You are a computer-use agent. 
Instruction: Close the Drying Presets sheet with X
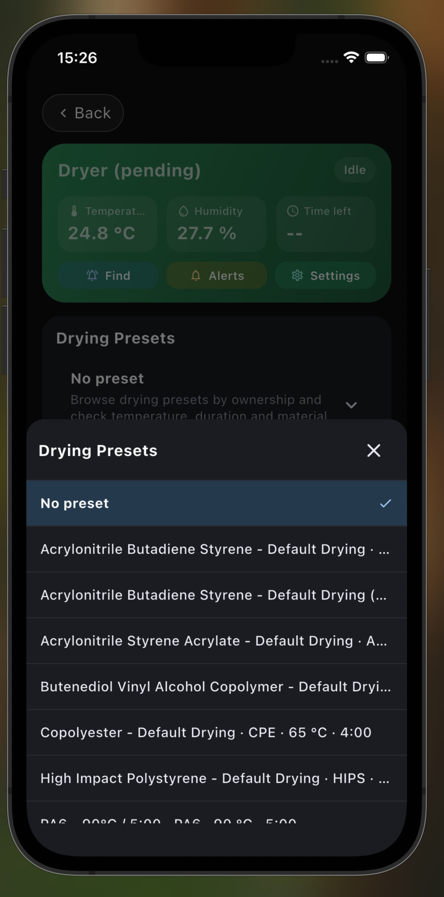(x=374, y=451)
